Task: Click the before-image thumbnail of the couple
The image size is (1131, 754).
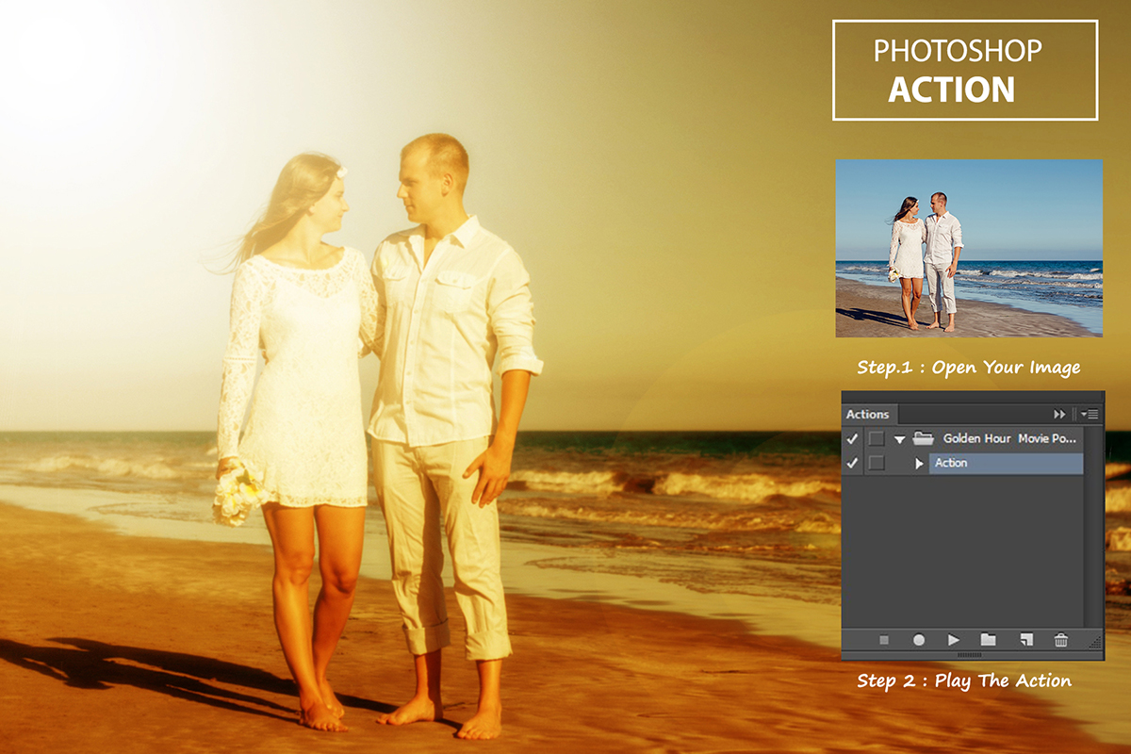Action: tap(969, 248)
